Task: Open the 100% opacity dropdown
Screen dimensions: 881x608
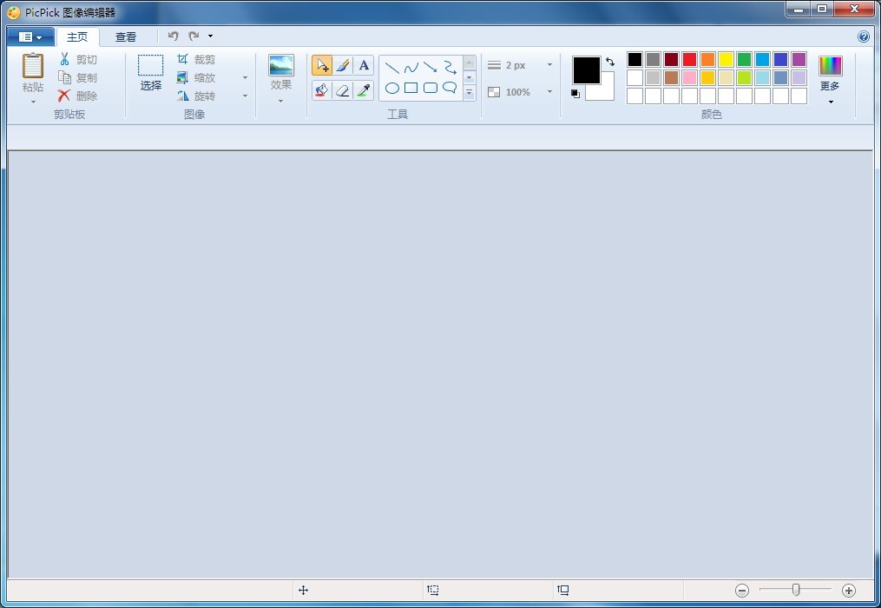Action: (x=549, y=92)
